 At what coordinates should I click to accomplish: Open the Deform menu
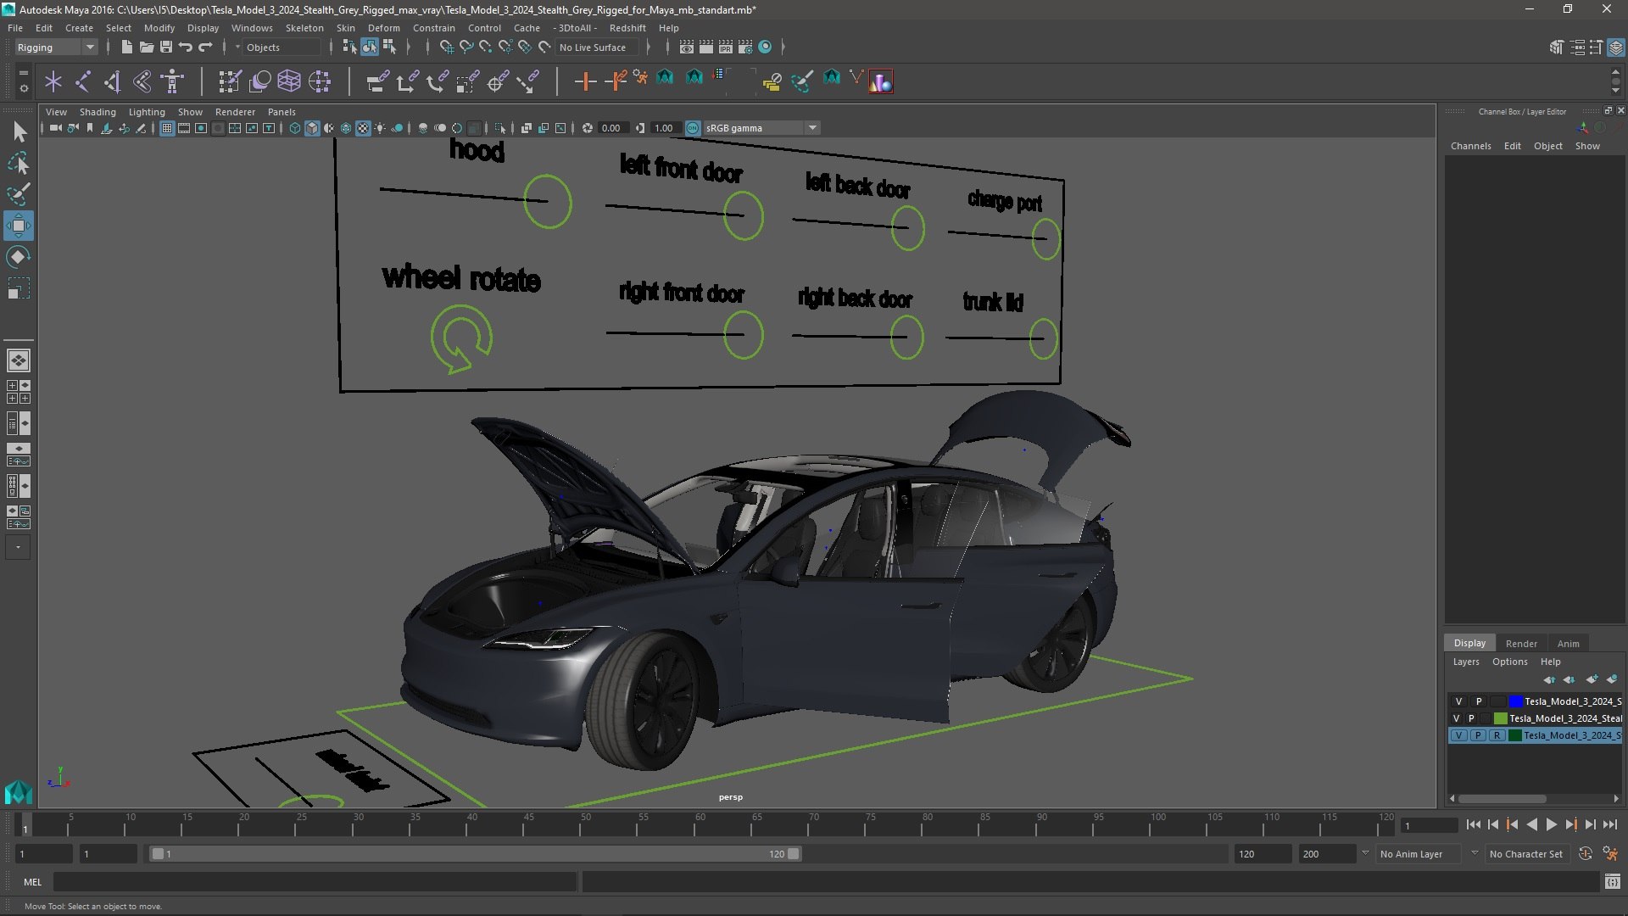pos(383,28)
